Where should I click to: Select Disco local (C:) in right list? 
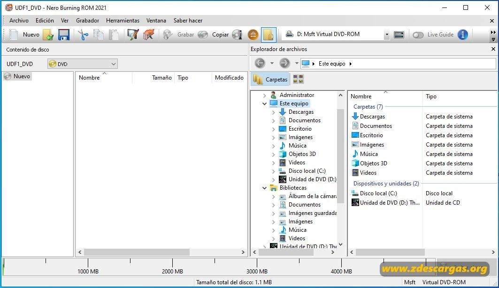[374, 193]
